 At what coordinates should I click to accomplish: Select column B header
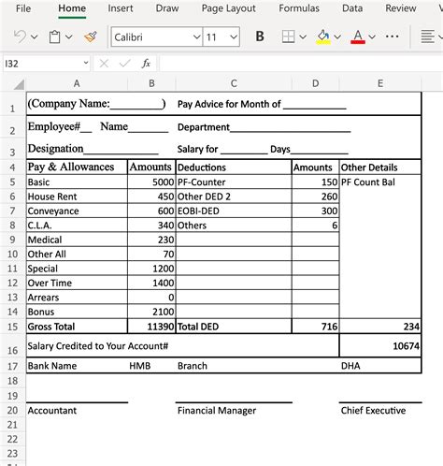[x=151, y=83]
